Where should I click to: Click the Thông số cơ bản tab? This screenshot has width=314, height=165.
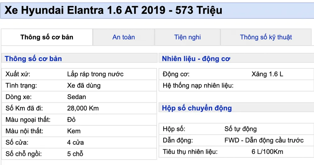(x=47, y=37)
